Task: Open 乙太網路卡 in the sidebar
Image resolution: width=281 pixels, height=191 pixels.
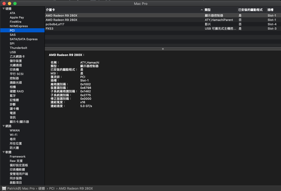Action: 17,57
